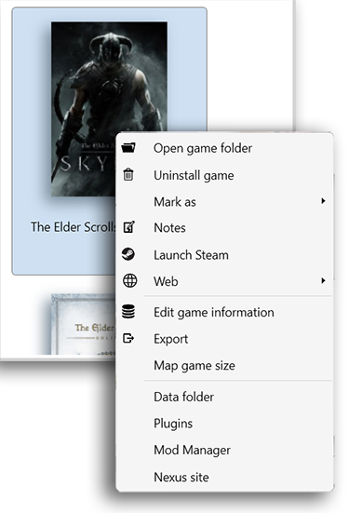Click the trash can icon beside Uninstall game
This screenshot has width=349, height=513.
pos(128,175)
